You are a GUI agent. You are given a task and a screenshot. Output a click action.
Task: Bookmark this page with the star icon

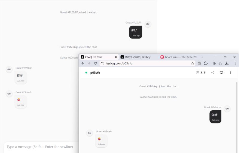193,63
